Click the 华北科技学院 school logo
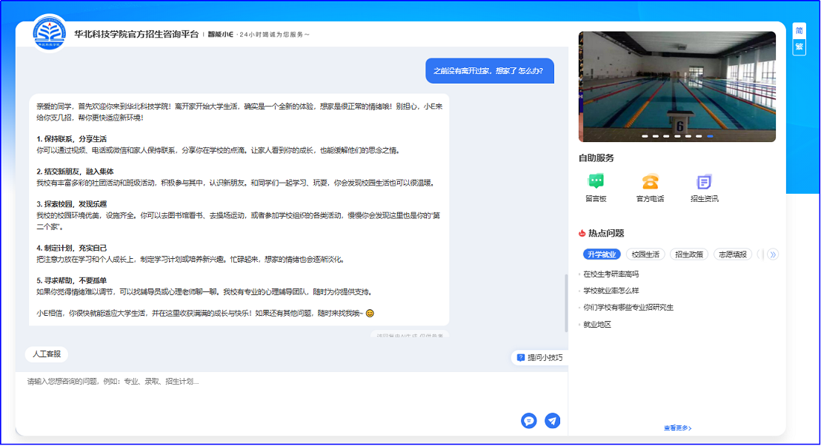Viewport: 821px width, 446px height. tap(50, 33)
